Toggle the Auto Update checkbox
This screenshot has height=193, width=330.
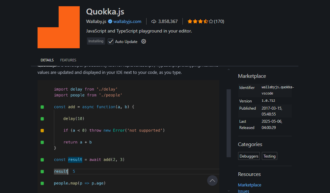click(x=110, y=42)
